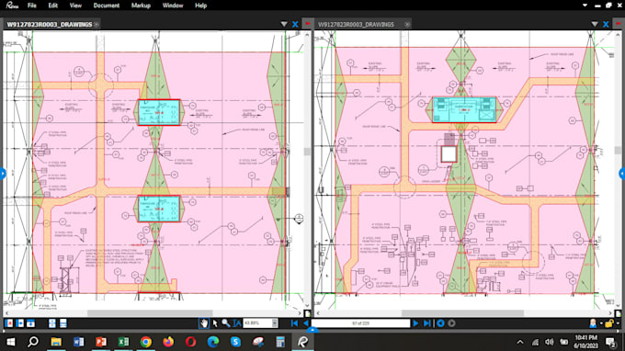Click right pane horizontal scrollbar
The width and height of the screenshot is (625, 351).
[x=462, y=313]
